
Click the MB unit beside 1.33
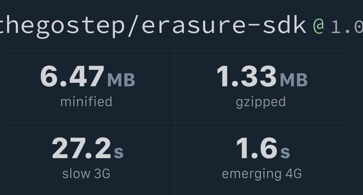(x=294, y=80)
